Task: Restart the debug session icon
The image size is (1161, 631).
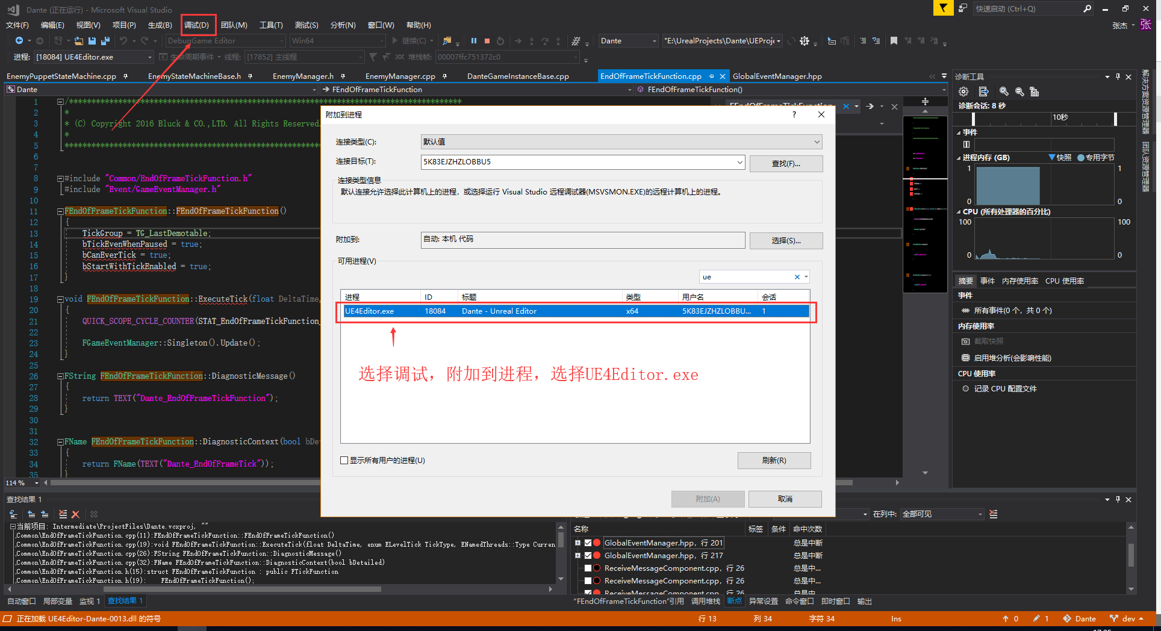Action: [x=500, y=40]
